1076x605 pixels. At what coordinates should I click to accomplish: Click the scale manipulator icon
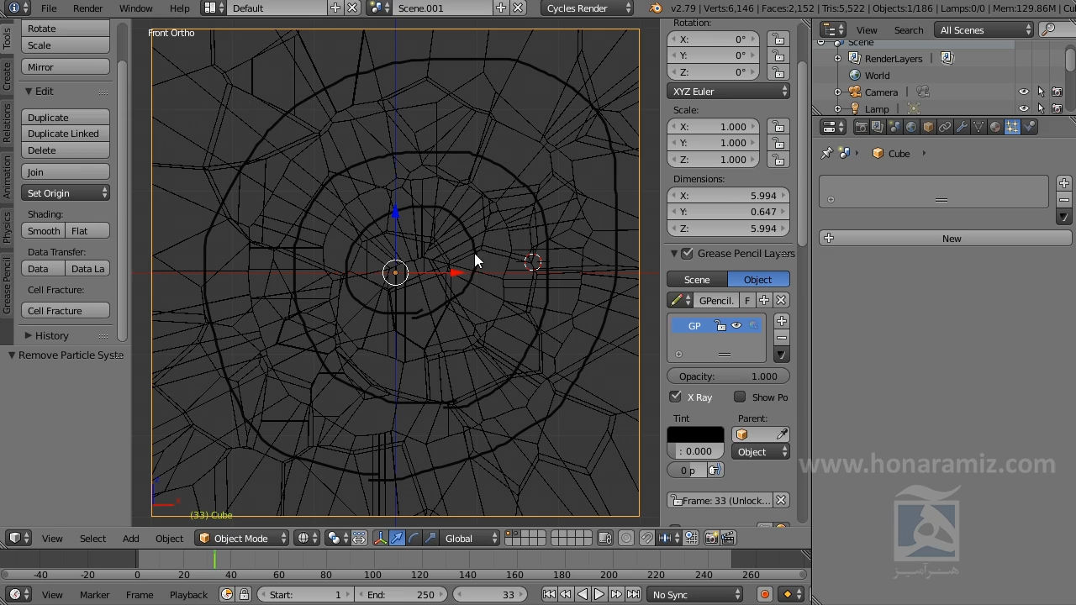coord(430,538)
